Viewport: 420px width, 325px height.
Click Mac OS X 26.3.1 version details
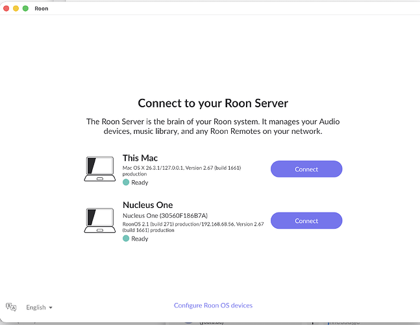[x=182, y=171]
